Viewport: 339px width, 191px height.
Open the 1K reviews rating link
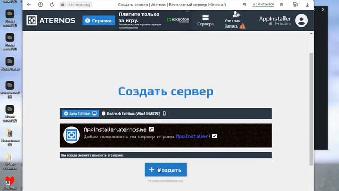pos(263,4)
